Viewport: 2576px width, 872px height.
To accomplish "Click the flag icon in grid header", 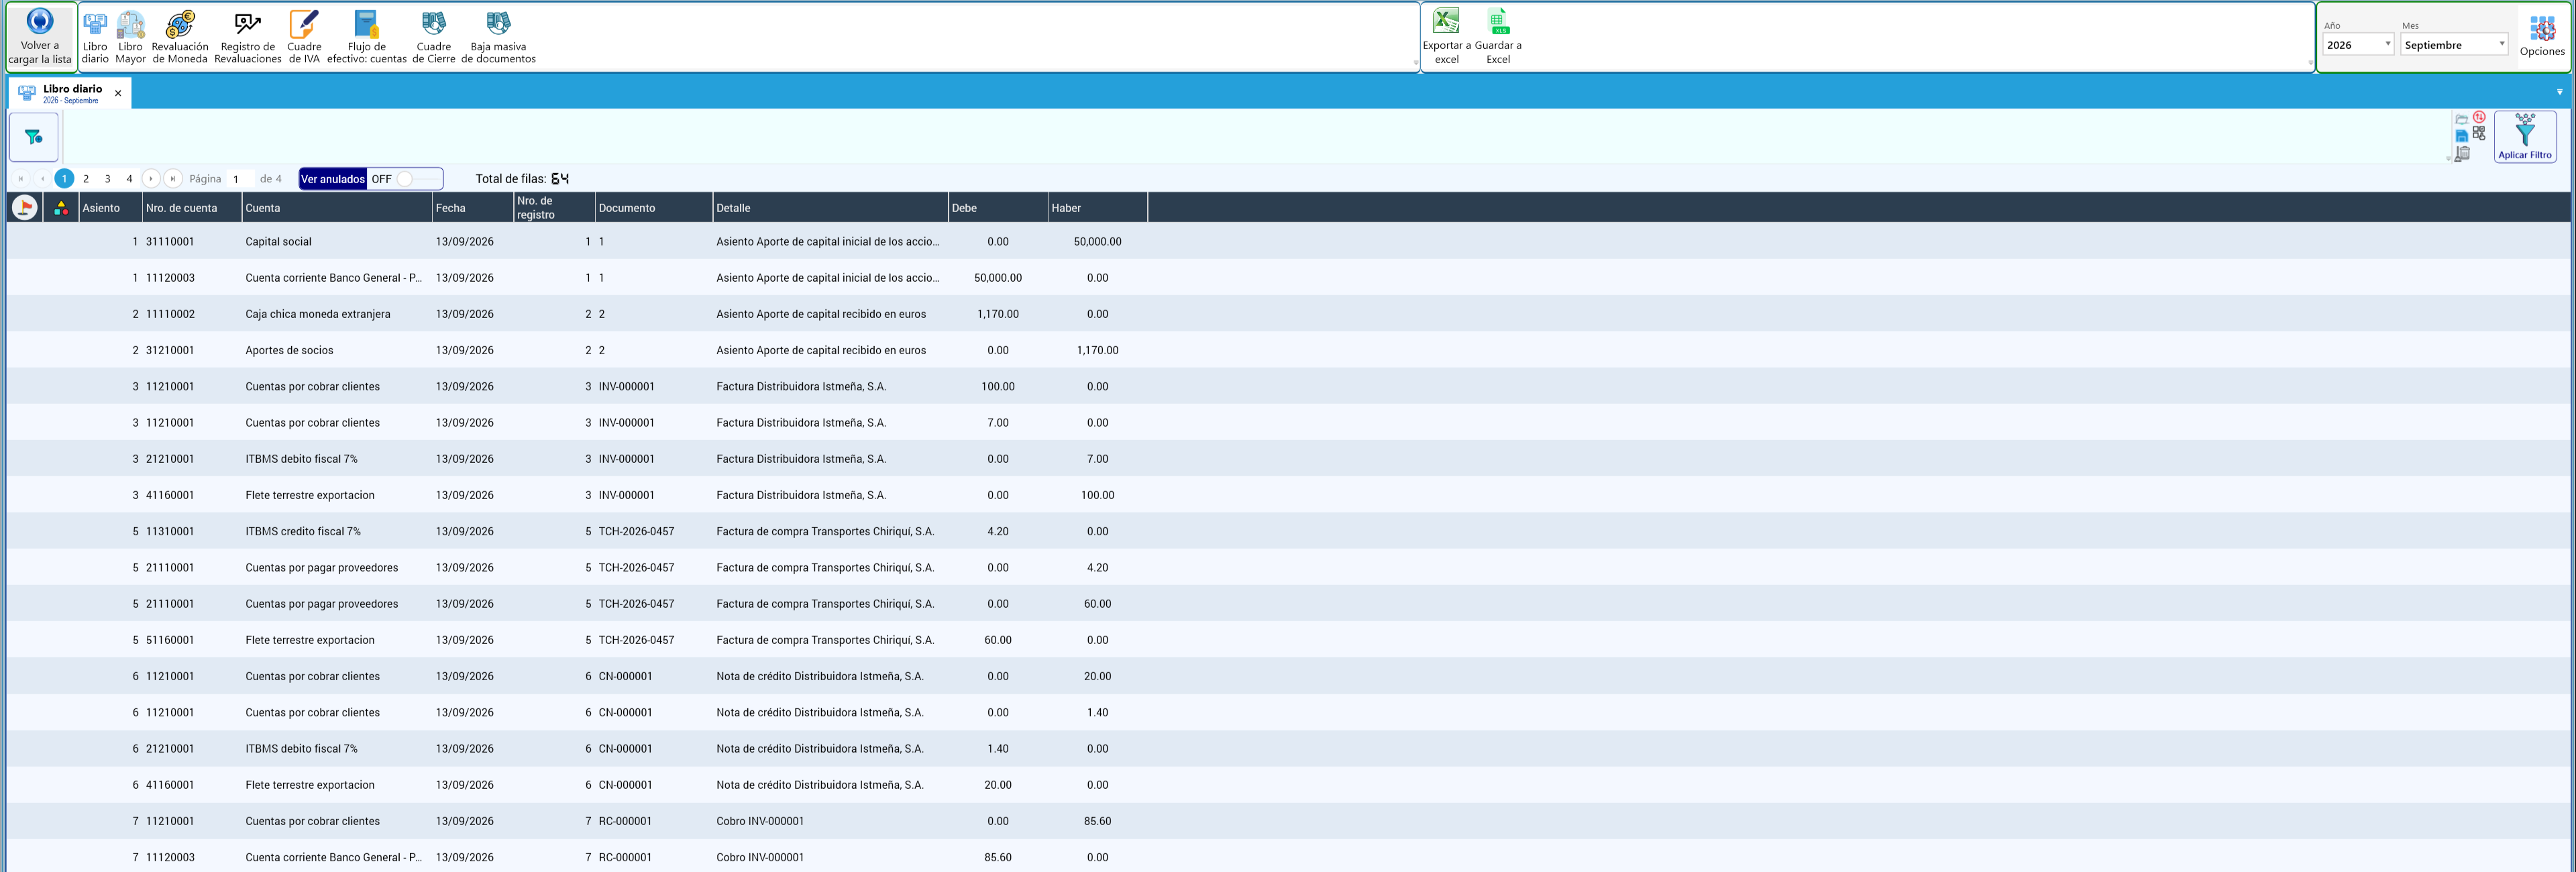I will coord(24,207).
